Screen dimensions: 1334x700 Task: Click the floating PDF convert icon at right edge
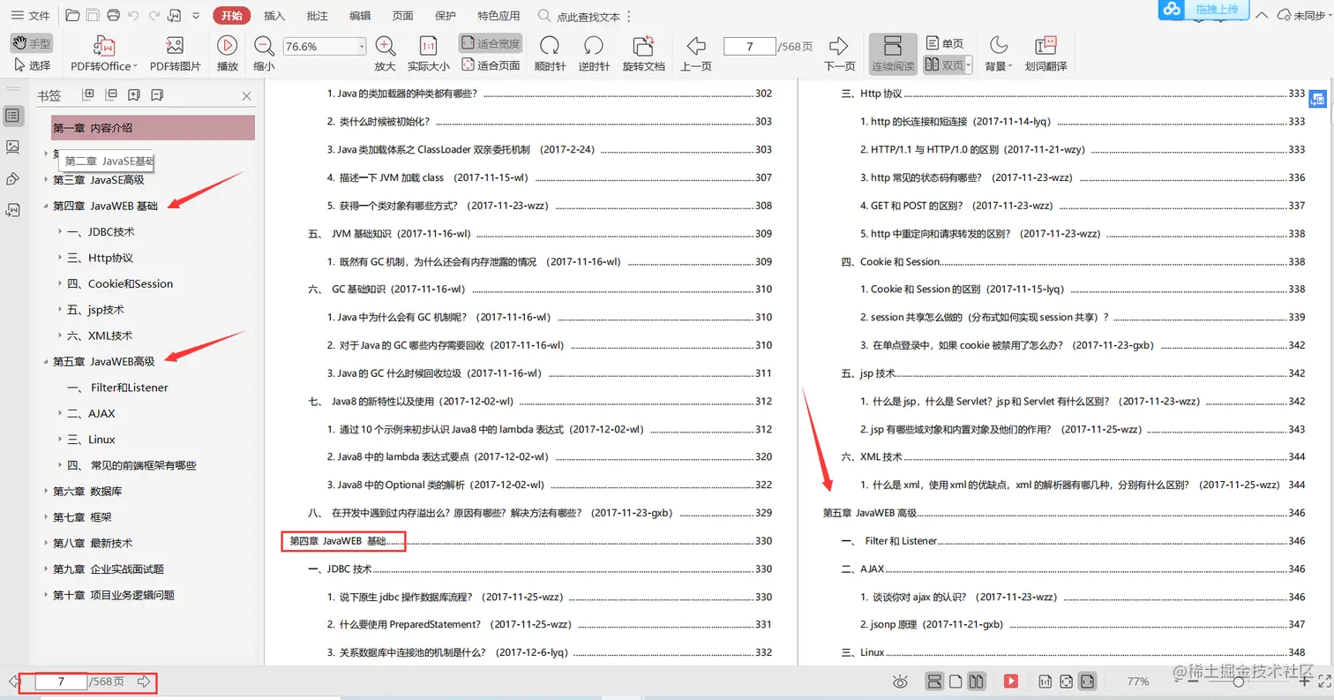[x=1317, y=100]
